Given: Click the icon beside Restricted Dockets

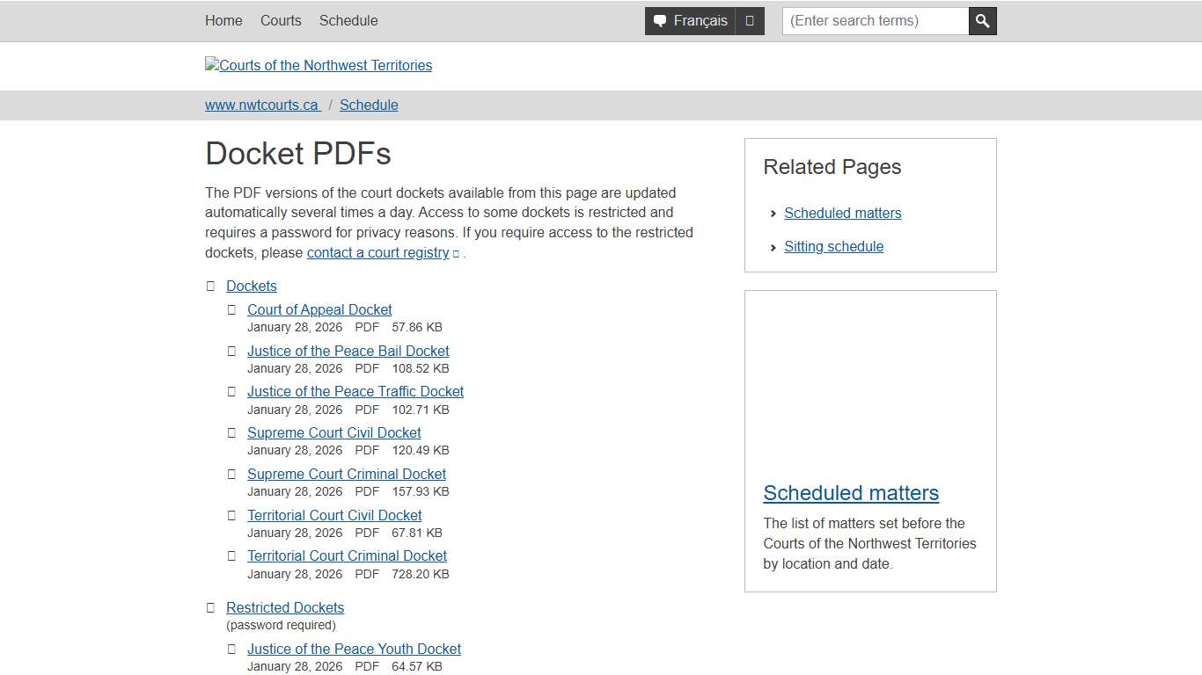Looking at the screenshot, I should click(x=210, y=607).
